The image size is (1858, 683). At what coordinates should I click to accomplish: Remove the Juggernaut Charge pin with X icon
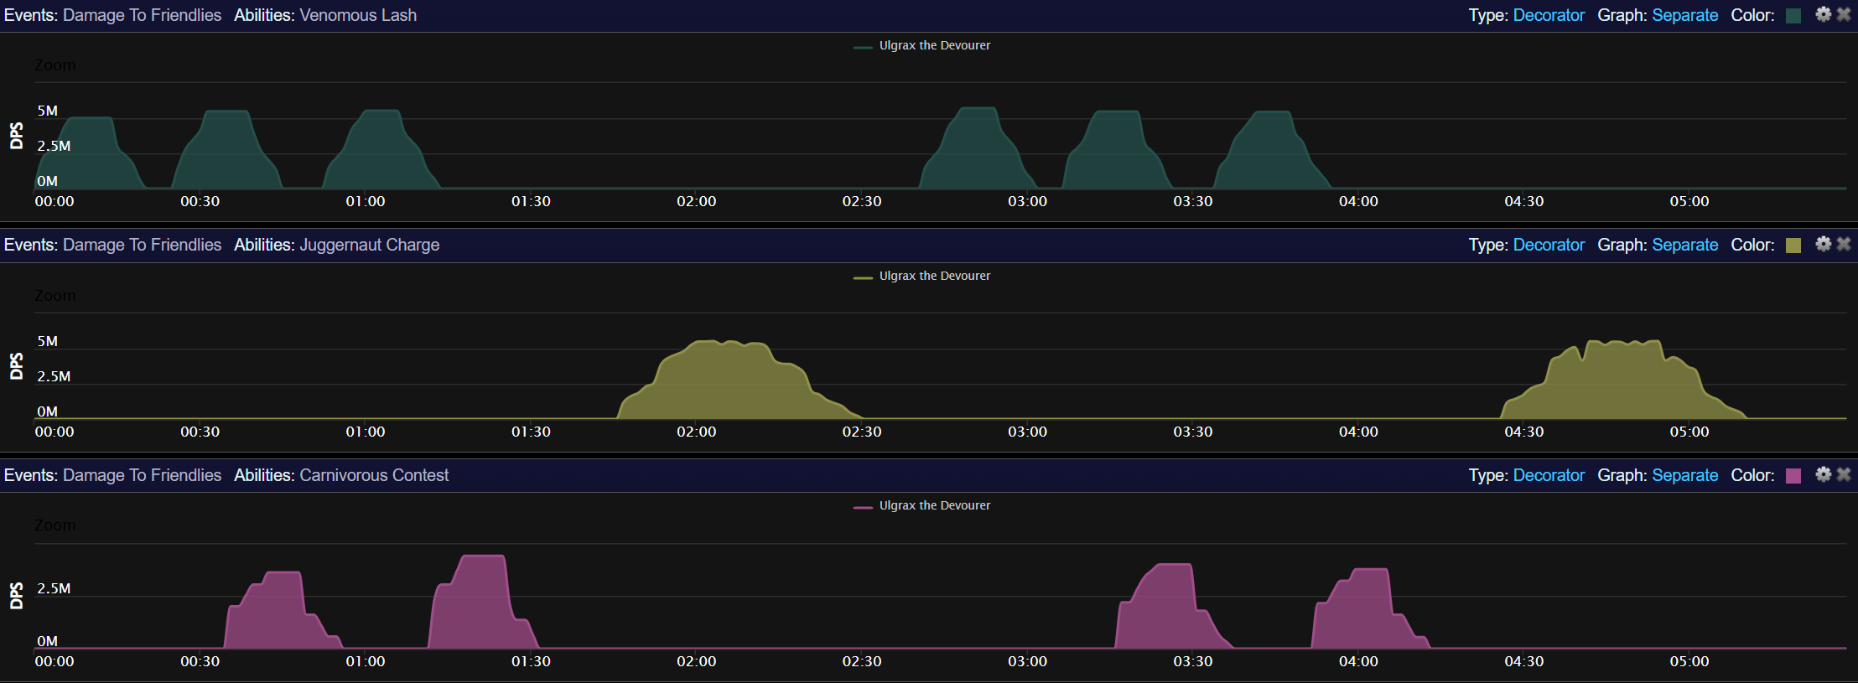(x=1844, y=244)
